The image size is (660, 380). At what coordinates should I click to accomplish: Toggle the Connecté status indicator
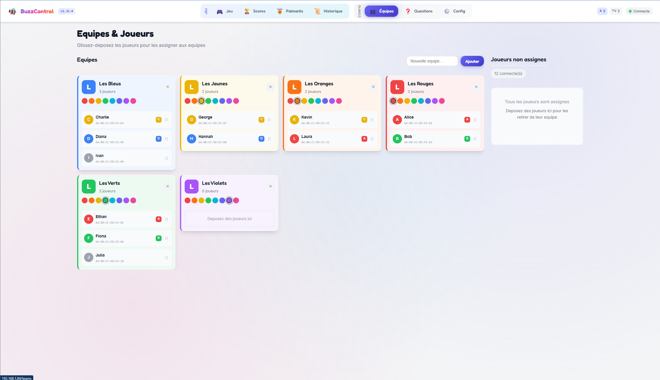click(639, 11)
